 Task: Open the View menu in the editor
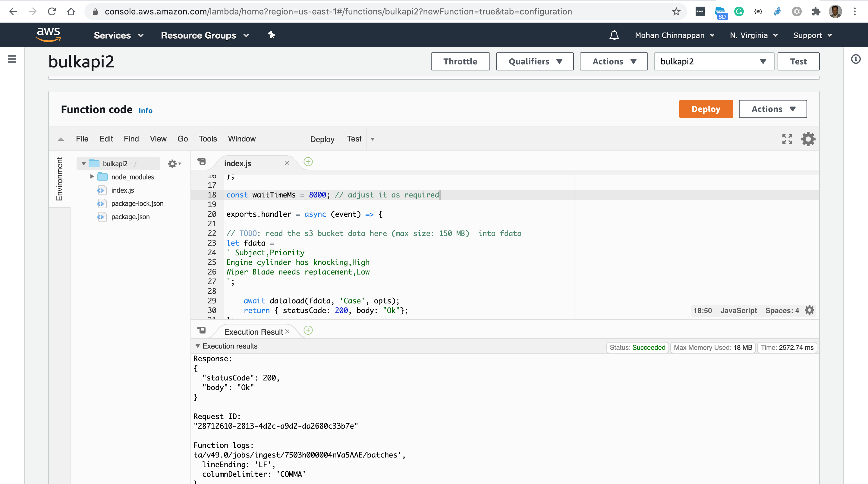point(158,139)
